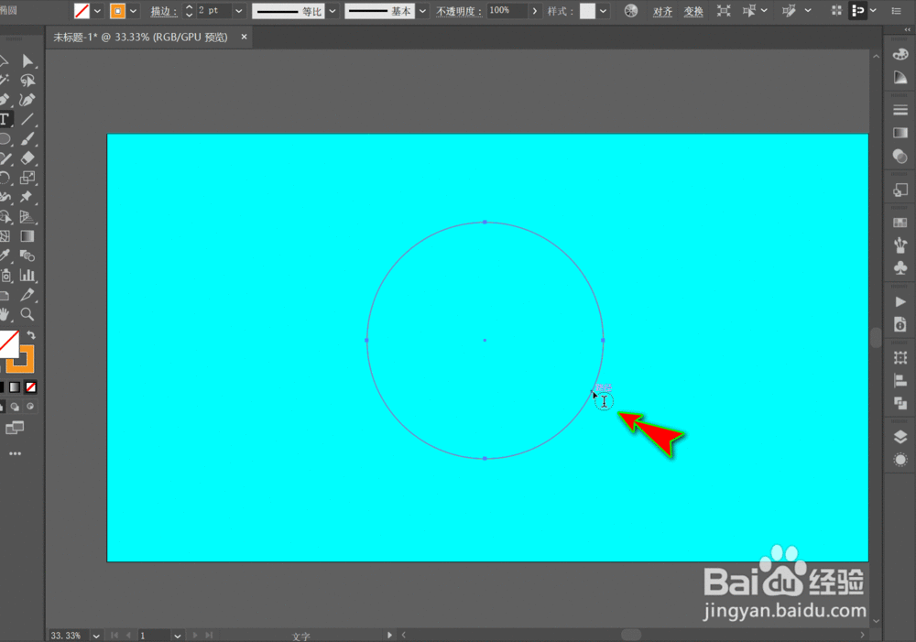Open the Layers panel icon
This screenshot has height=642, width=916.
point(900,437)
